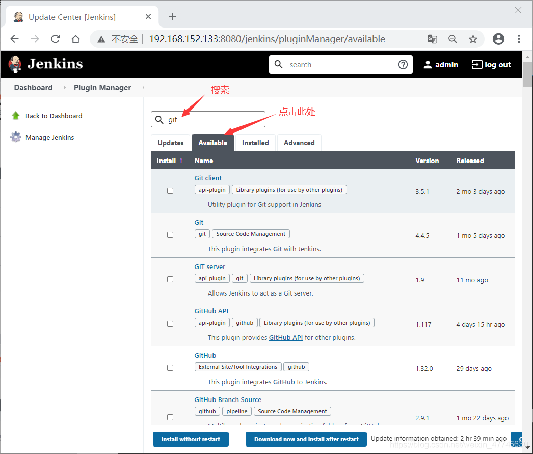Sort by the Install column header
This screenshot has height=454, width=533.
(170, 161)
